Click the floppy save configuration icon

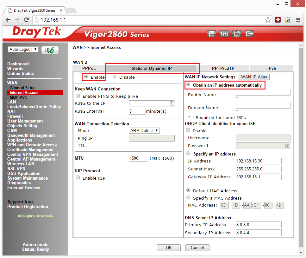coord(237,34)
